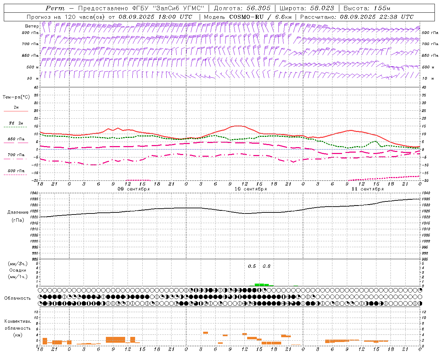Screen dimensions: 440x352
Task: Click the "09 сентября" date label
Action: (x=134, y=189)
